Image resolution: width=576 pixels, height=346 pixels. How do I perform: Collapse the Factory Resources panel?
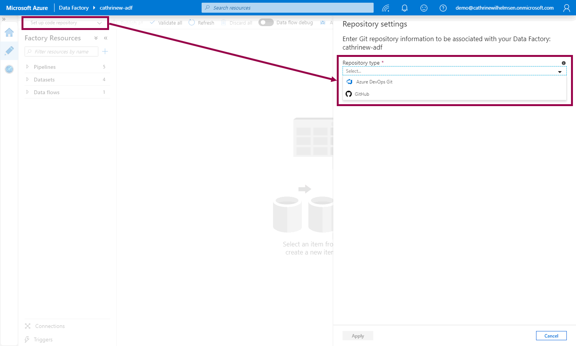pyautogui.click(x=106, y=38)
